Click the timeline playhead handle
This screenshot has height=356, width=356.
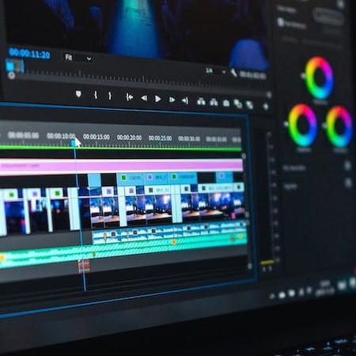[x=74, y=142]
